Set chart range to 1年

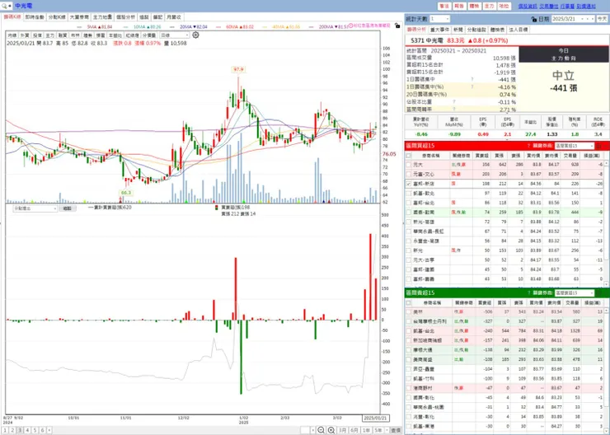point(366,430)
